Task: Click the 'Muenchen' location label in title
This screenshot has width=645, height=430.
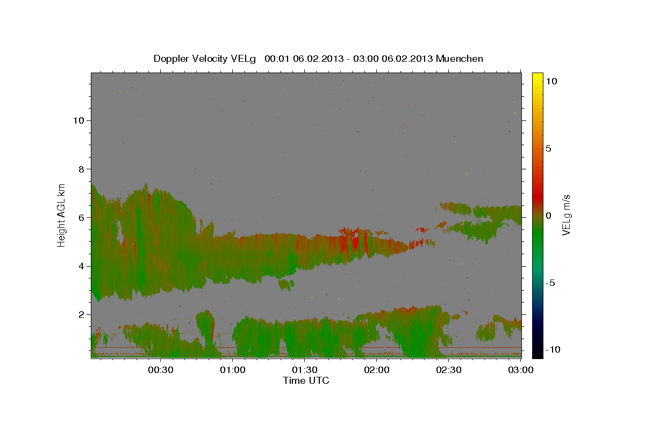Action: pyautogui.click(x=460, y=59)
